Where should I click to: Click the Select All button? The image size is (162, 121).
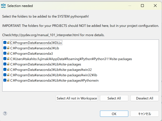pyautogui.click(x=114, y=98)
